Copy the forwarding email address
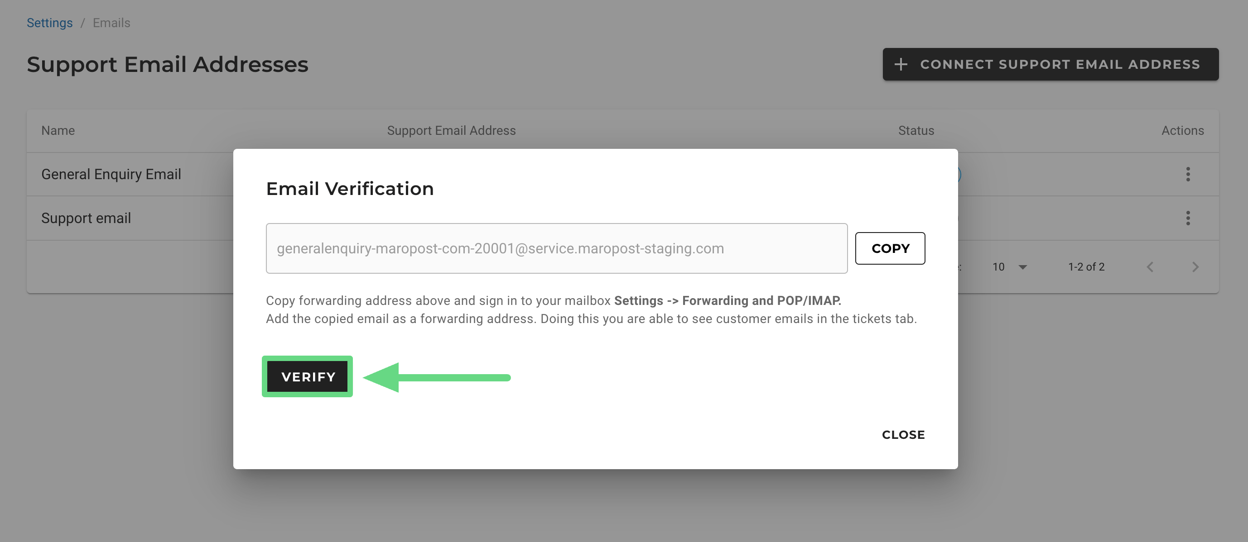Image resolution: width=1248 pixels, height=542 pixels. click(x=890, y=248)
